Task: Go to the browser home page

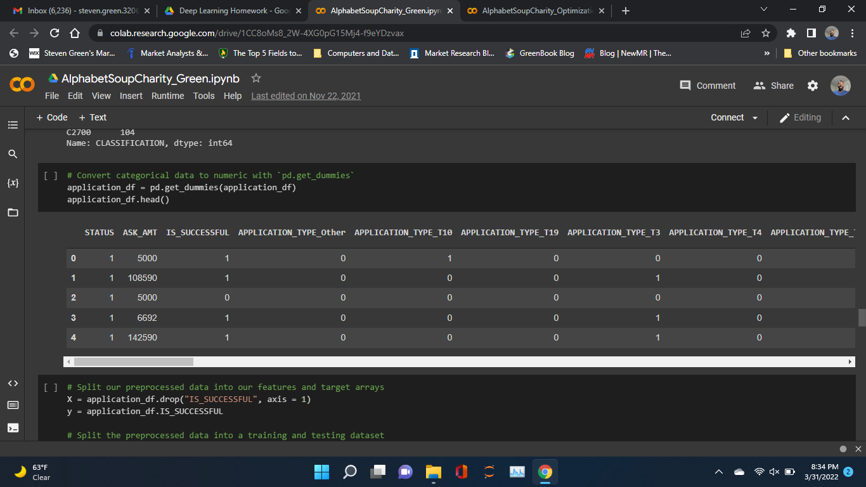Action: (x=75, y=33)
